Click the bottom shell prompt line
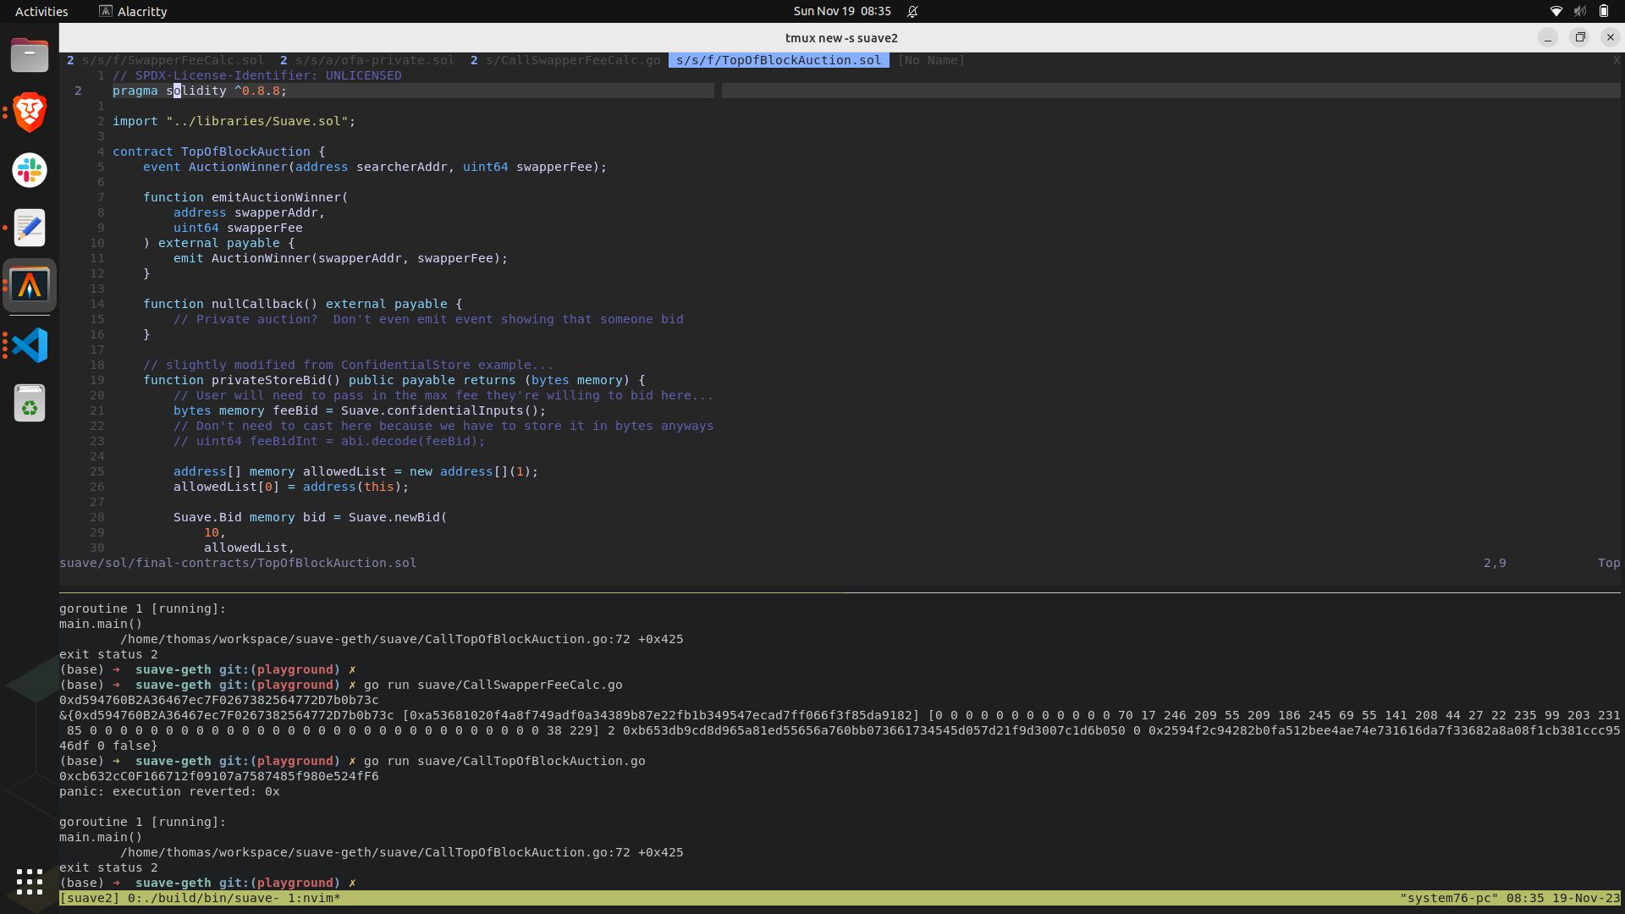The width and height of the screenshot is (1625, 914). coord(207,883)
